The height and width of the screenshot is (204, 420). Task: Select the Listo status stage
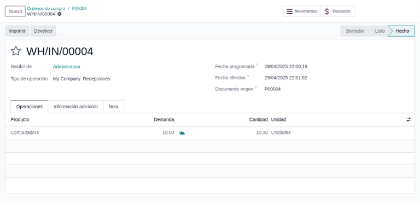tap(380, 31)
